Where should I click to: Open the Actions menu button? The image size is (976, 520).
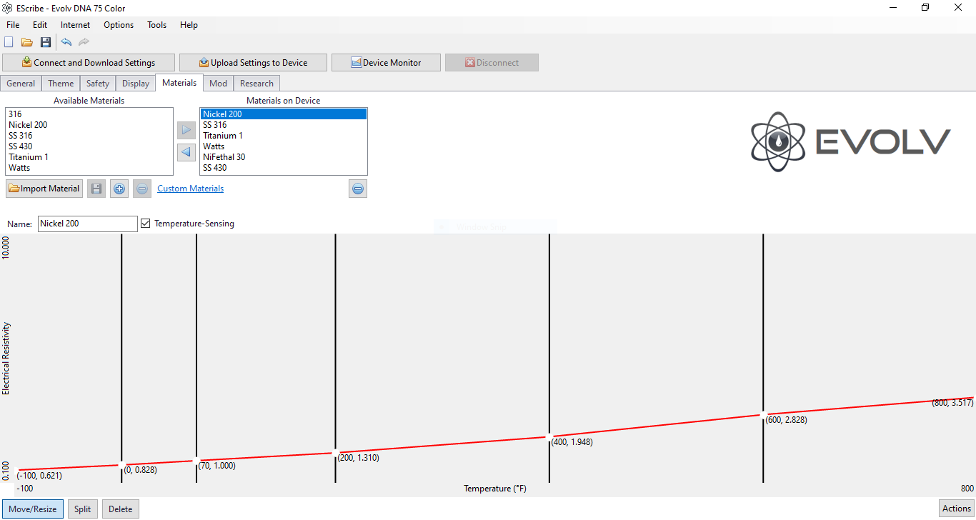[x=956, y=509]
